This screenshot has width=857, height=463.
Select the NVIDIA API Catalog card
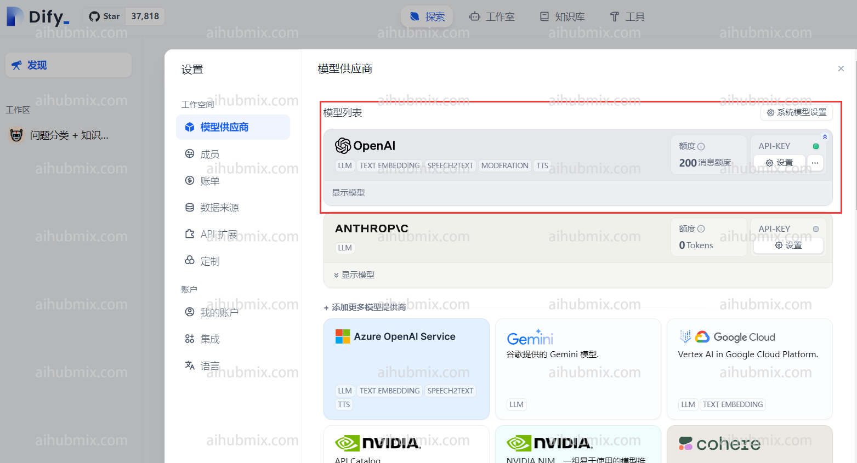406,444
